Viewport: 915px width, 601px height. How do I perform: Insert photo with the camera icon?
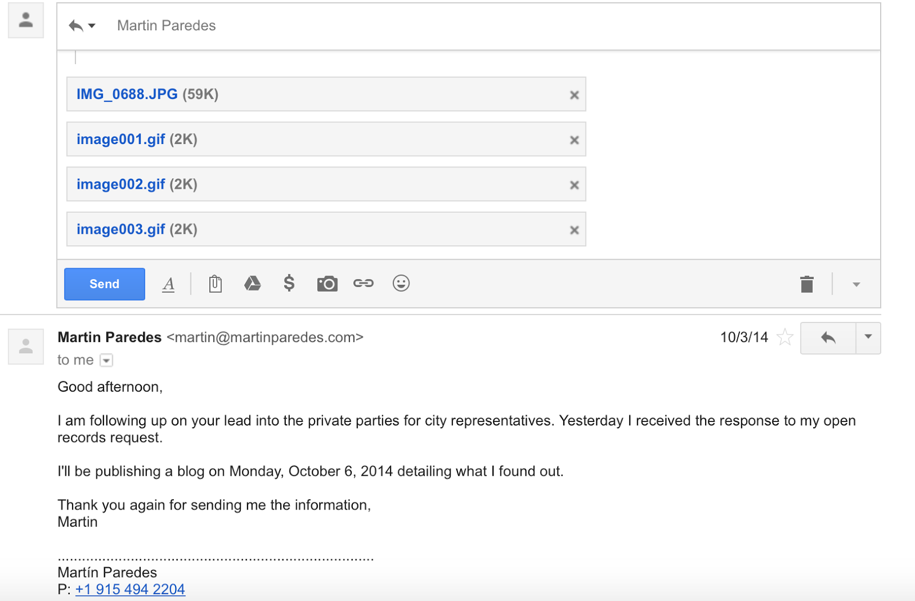coord(327,284)
